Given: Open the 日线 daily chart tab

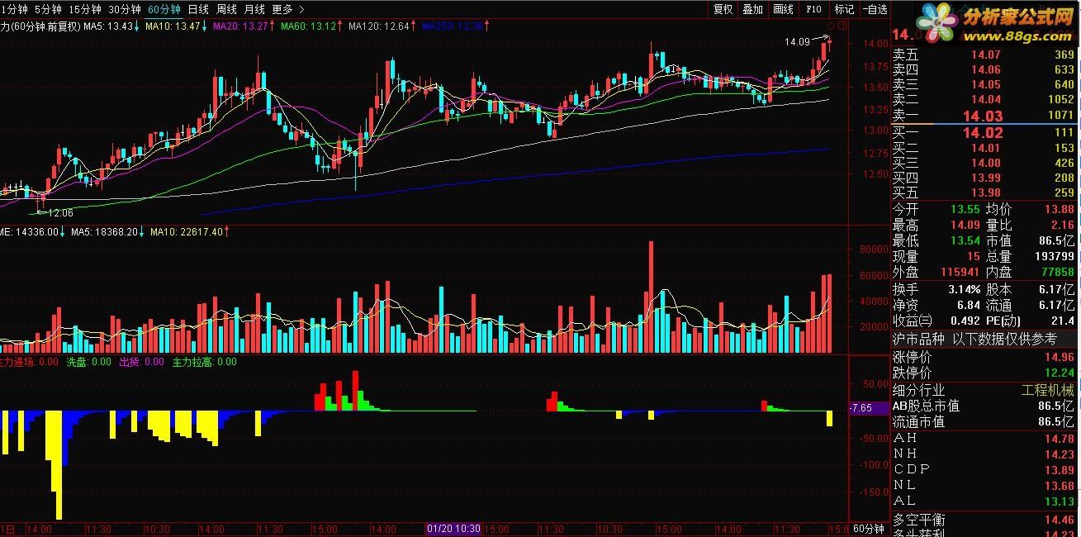Looking at the screenshot, I should tap(198, 9).
